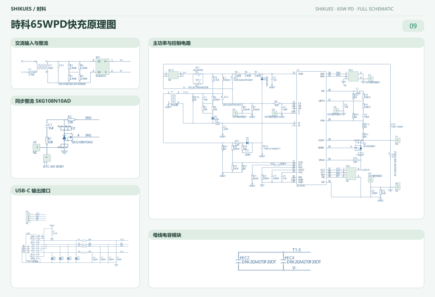Click the 時科65WPD快充原理图 main title
435x297 pixels.
point(64,25)
